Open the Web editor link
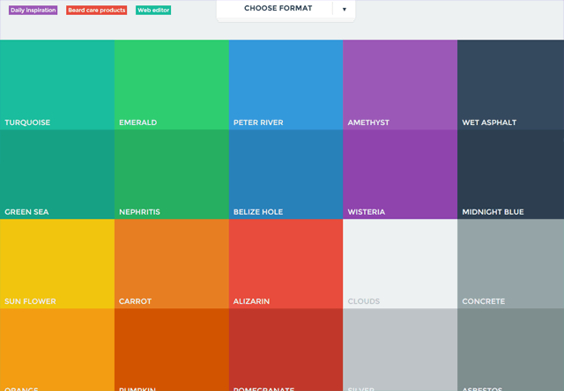 (x=153, y=10)
